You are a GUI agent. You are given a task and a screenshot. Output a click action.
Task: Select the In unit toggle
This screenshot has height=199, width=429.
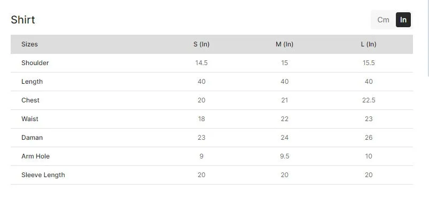point(403,20)
